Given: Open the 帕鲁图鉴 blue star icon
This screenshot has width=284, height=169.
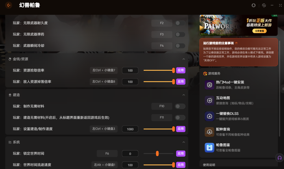Looking at the screenshot, I should (209, 148).
